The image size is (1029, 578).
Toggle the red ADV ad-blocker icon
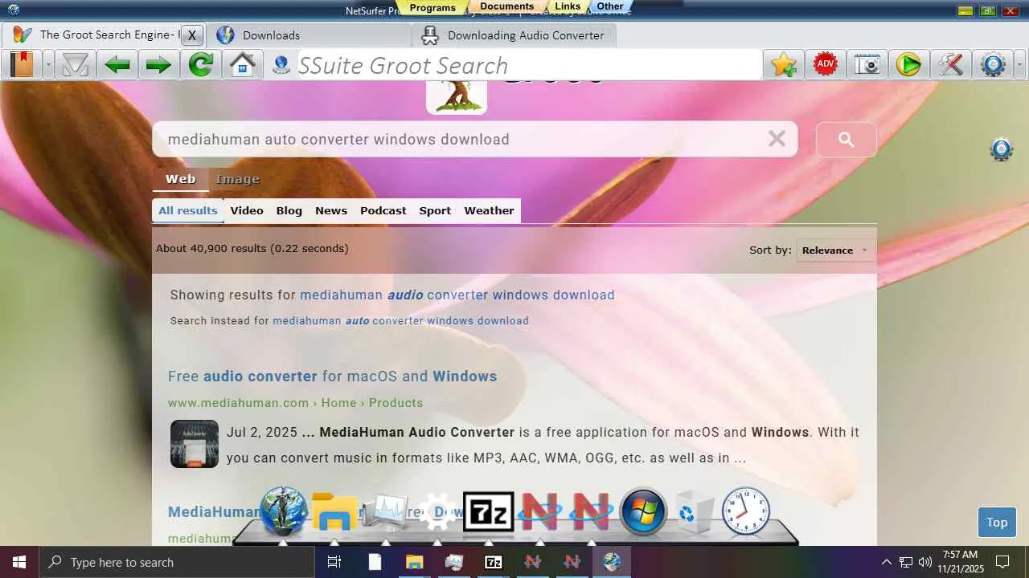click(x=826, y=65)
